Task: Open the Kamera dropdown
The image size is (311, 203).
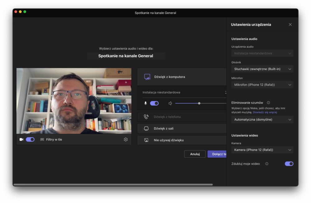Action: click(x=262, y=150)
